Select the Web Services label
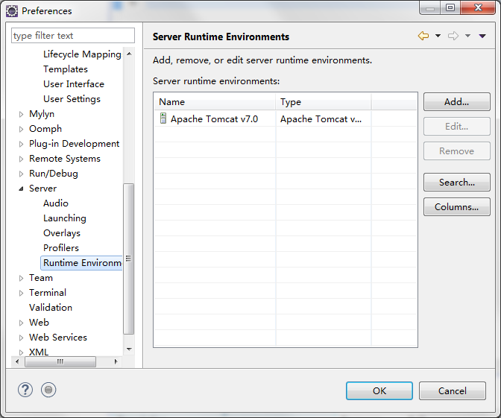The width and height of the screenshot is (501, 418). (58, 338)
